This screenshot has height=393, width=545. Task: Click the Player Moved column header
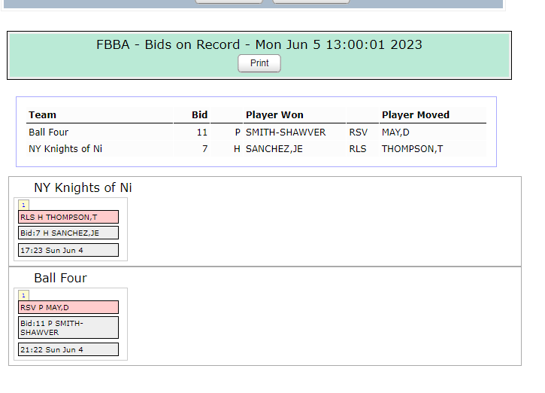[x=415, y=115]
